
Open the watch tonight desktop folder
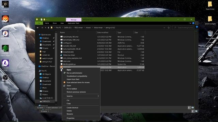(210, 19)
